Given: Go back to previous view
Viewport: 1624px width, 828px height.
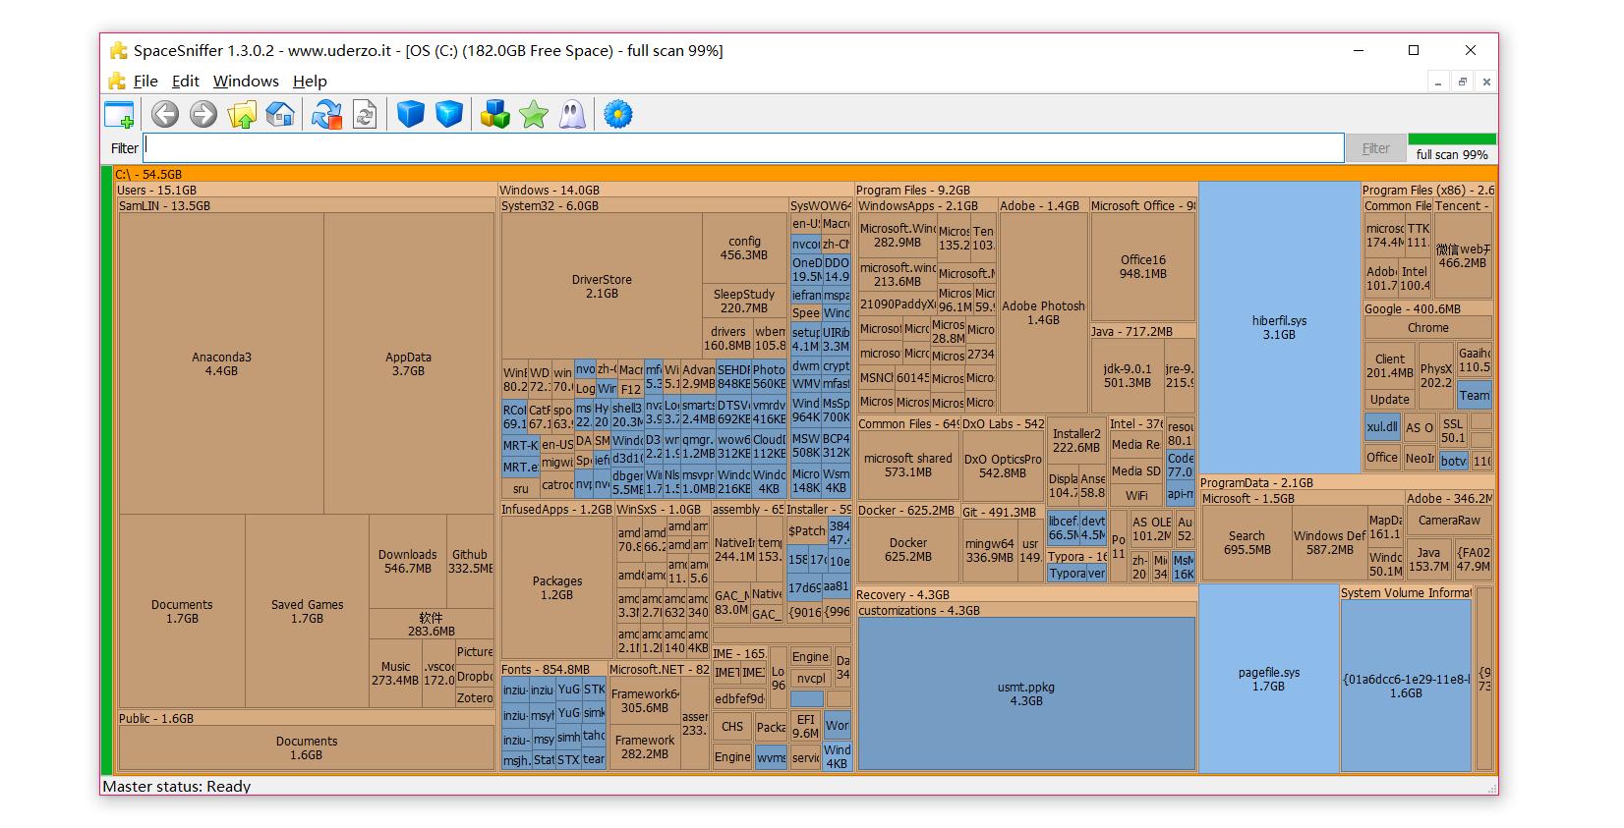Looking at the screenshot, I should 165,115.
